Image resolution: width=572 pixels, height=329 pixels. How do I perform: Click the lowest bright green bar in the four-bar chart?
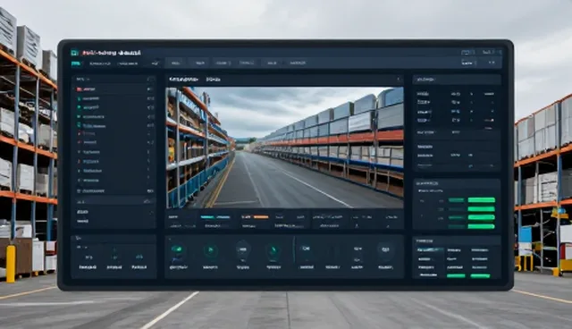click(482, 226)
